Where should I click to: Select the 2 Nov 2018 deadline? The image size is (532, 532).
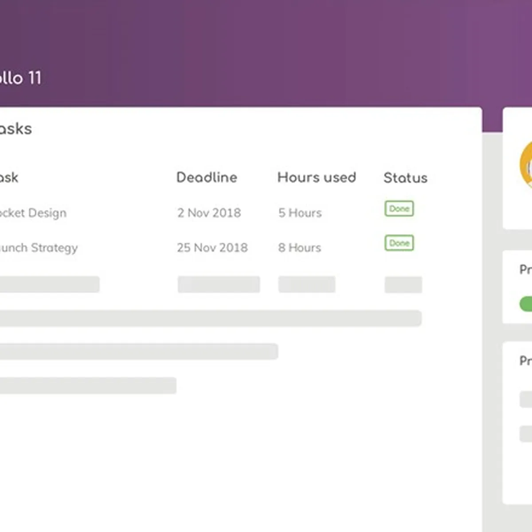(x=209, y=213)
